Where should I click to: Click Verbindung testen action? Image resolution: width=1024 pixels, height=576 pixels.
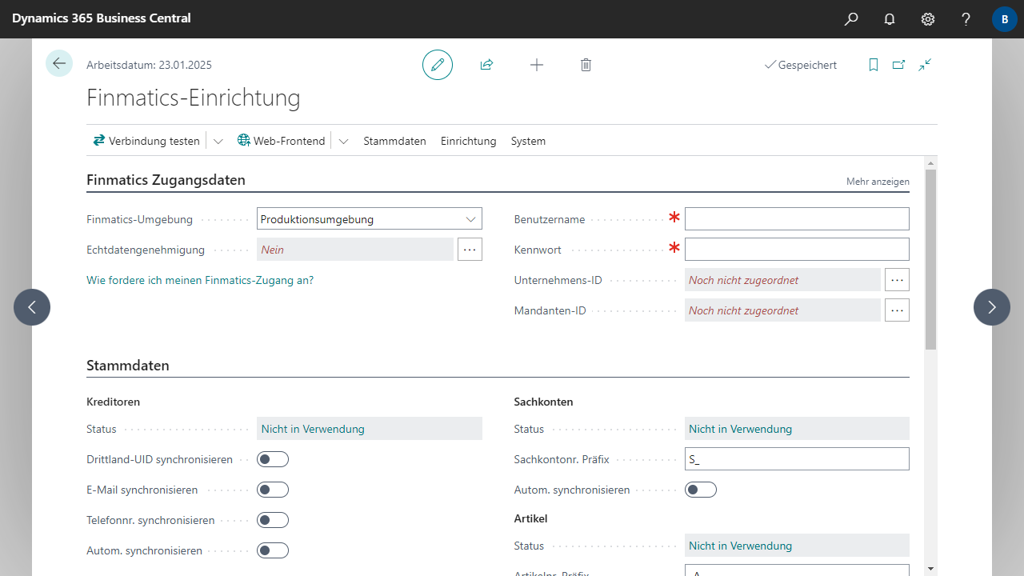(146, 141)
